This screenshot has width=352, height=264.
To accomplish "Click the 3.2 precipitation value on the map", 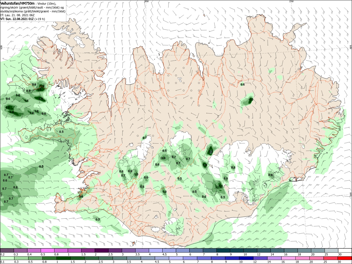I will (x=211, y=152).
